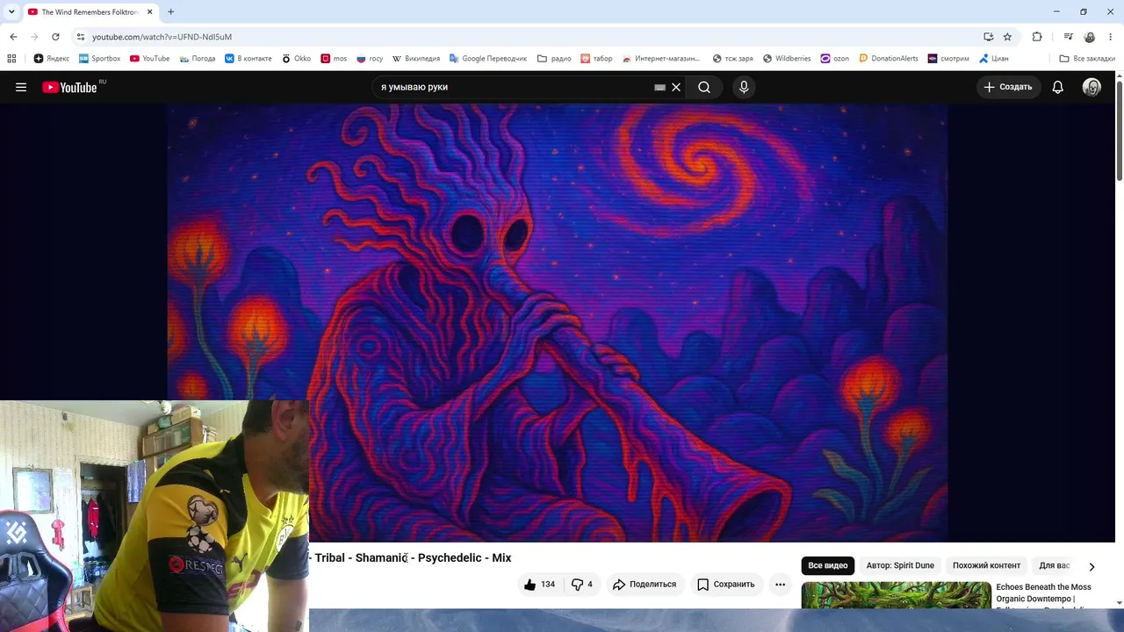The height and width of the screenshot is (632, 1124).
Task: Open the Wildberries bookmark
Action: click(787, 59)
